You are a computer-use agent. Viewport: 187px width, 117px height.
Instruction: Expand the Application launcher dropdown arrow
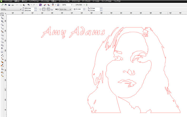coord(56,5)
